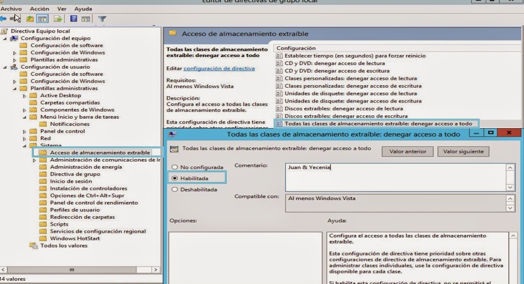Toggle the show/hide console tree icon
This screenshot has height=284, width=524.
(42, 19)
